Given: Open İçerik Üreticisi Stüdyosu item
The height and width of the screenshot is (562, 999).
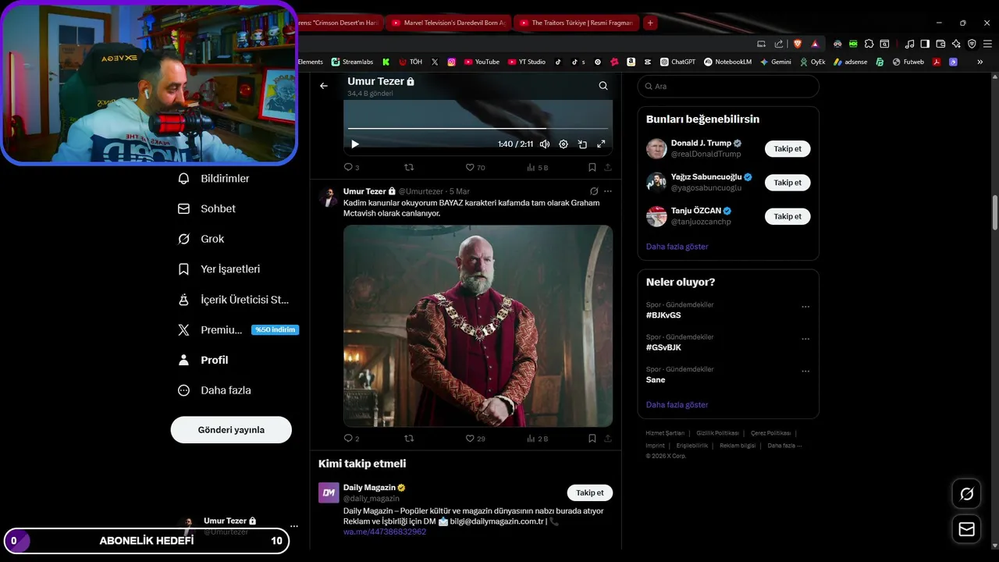Looking at the screenshot, I should pyautogui.click(x=233, y=300).
